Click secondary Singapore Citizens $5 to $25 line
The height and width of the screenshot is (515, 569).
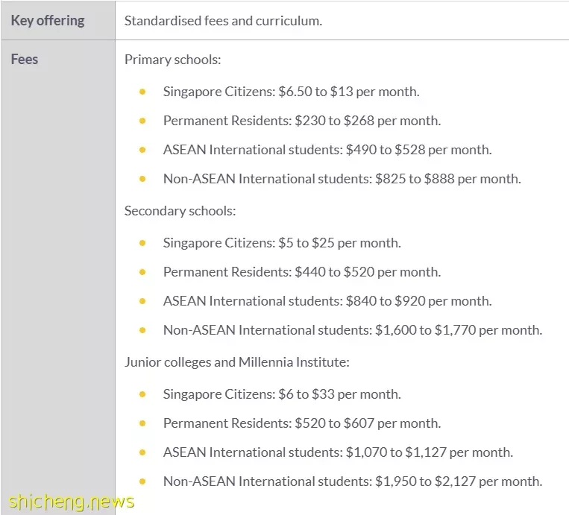point(282,243)
